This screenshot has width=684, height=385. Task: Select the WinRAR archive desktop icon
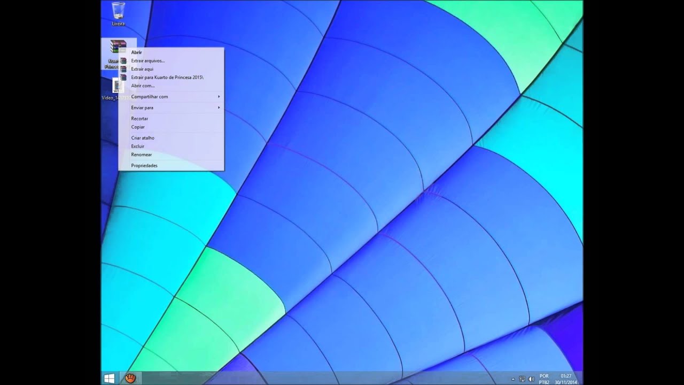click(118, 53)
